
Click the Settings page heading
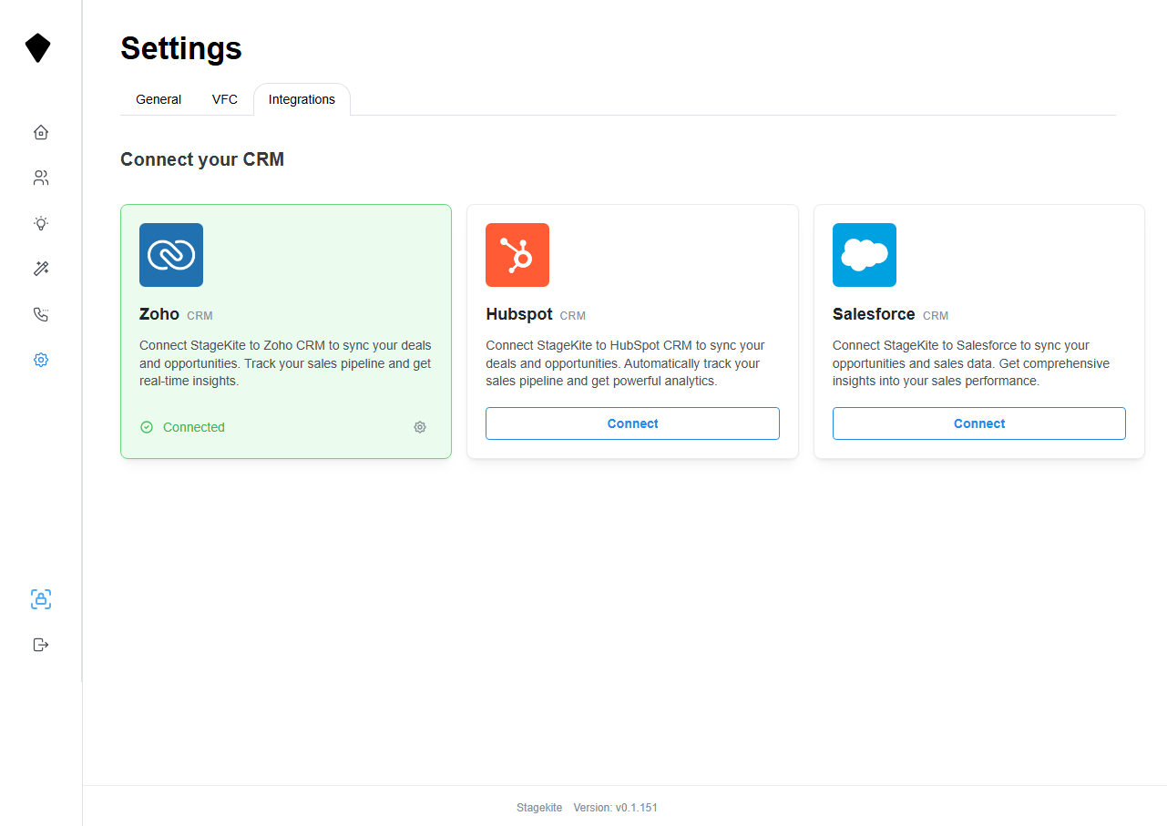tap(181, 48)
